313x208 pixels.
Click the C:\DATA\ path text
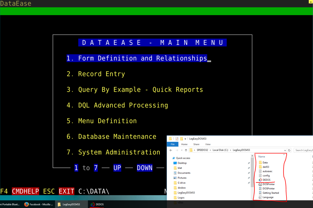[94, 191]
